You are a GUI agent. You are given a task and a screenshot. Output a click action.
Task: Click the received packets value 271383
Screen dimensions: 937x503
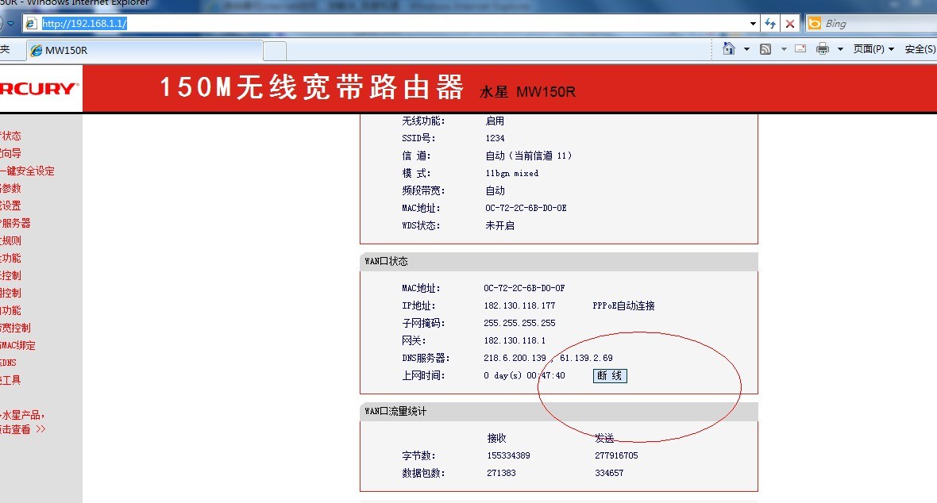click(501, 473)
